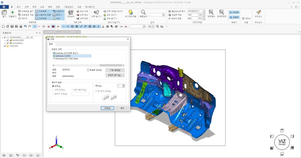Click the 취소 cancel button in dialog
This screenshot has width=301, height=158.
click(x=122, y=108)
